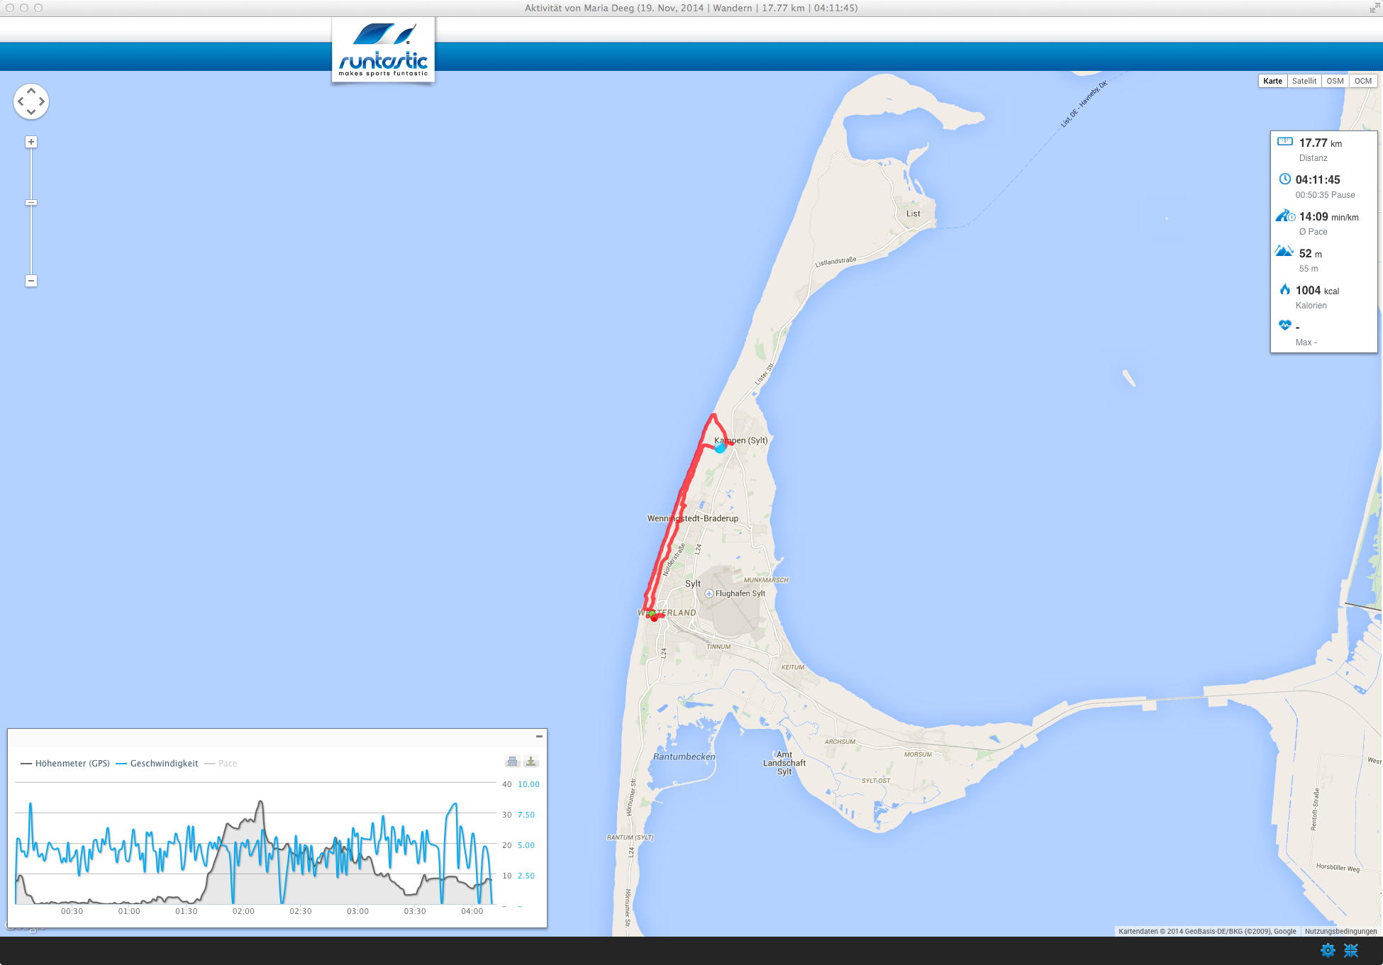
Task: Print the elevation speed chart
Action: 512,762
